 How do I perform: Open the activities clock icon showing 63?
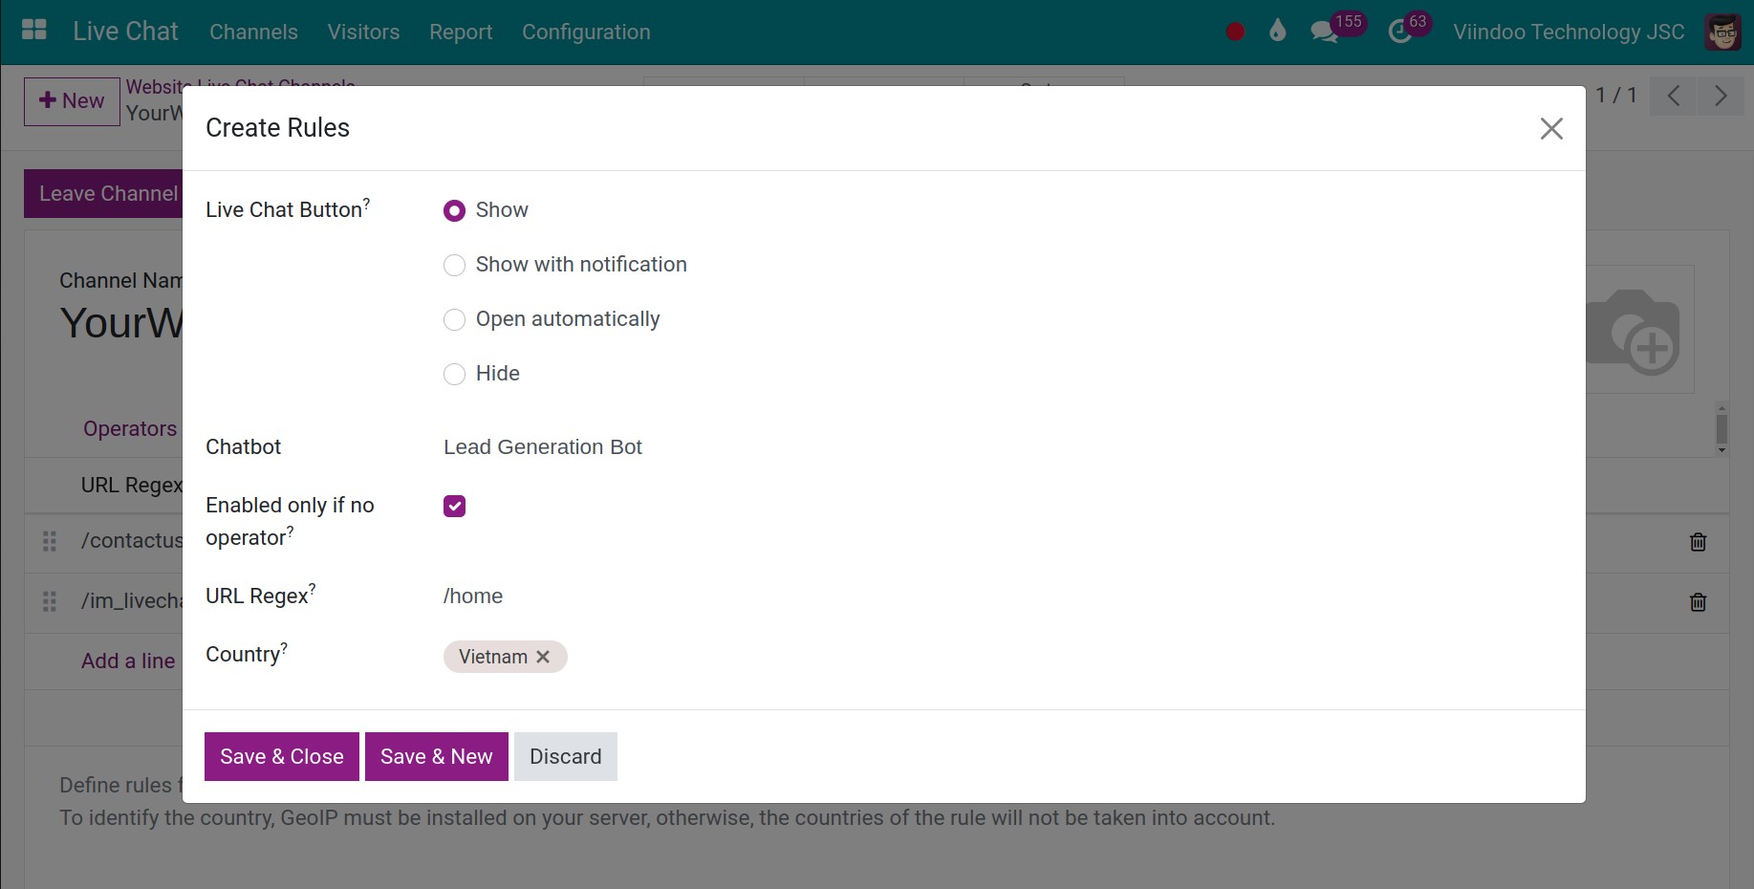(1400, 32)
